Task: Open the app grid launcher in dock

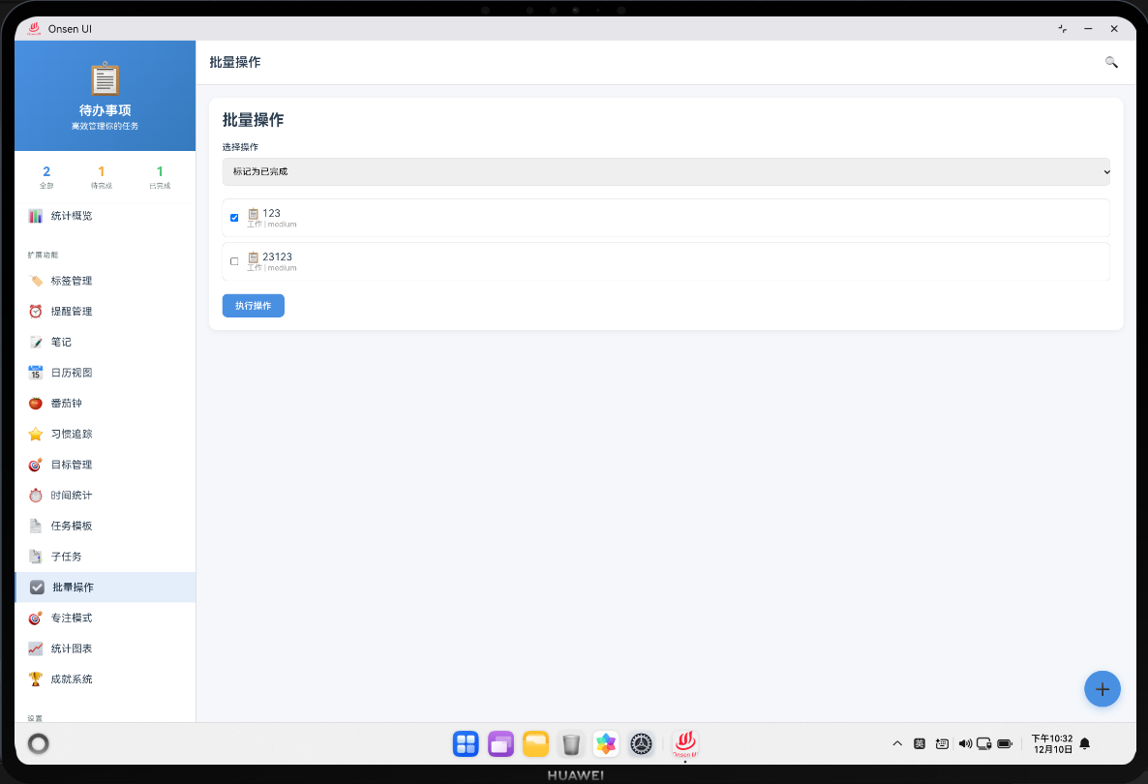Action: point(466,744)
